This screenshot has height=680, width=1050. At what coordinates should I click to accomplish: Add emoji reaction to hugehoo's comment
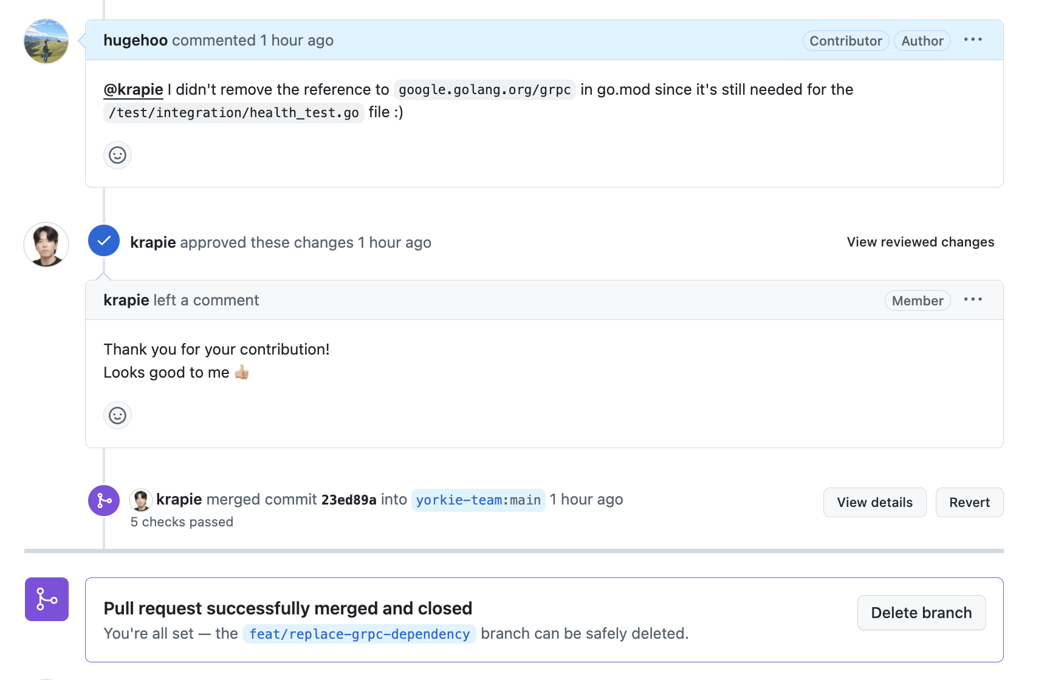(117, 155)
